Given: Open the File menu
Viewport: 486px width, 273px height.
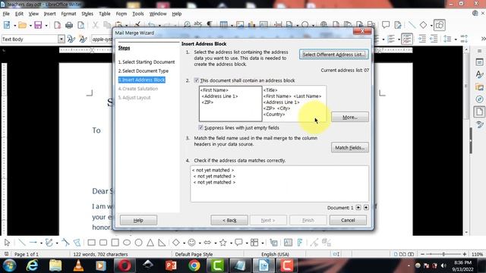Looking at the screenshot, I should 6,14.
